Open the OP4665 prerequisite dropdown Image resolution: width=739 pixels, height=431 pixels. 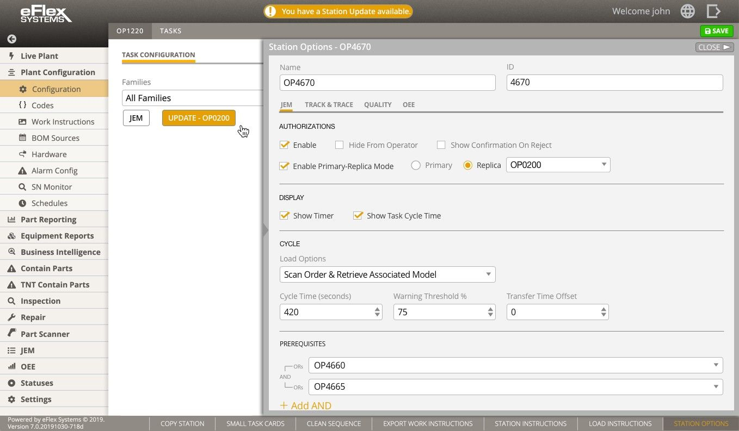tap(515, 386)
